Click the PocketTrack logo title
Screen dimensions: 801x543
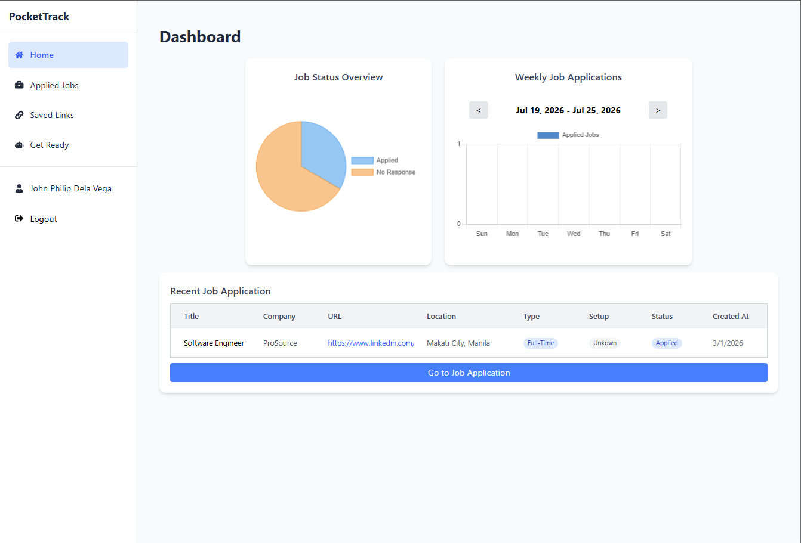pos(39,17)
